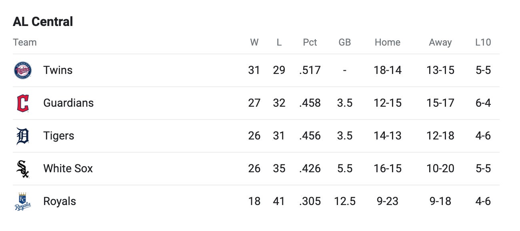520x231 pixels.
Task: Click the Pct column header
Action: [x=310, y=42]
